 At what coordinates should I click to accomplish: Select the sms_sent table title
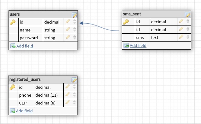coord(132,14)
